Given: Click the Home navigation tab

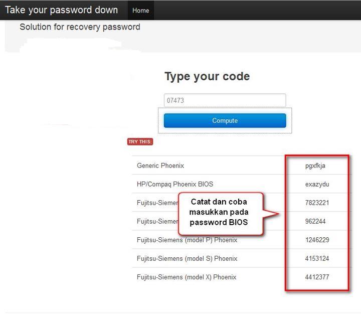Looking at the screenshot, I should pos(140,10).
